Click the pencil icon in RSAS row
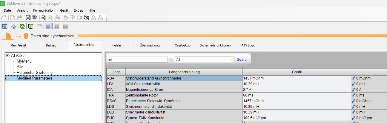The height and width of the screenshot is (123, 387). coord(354,101)
